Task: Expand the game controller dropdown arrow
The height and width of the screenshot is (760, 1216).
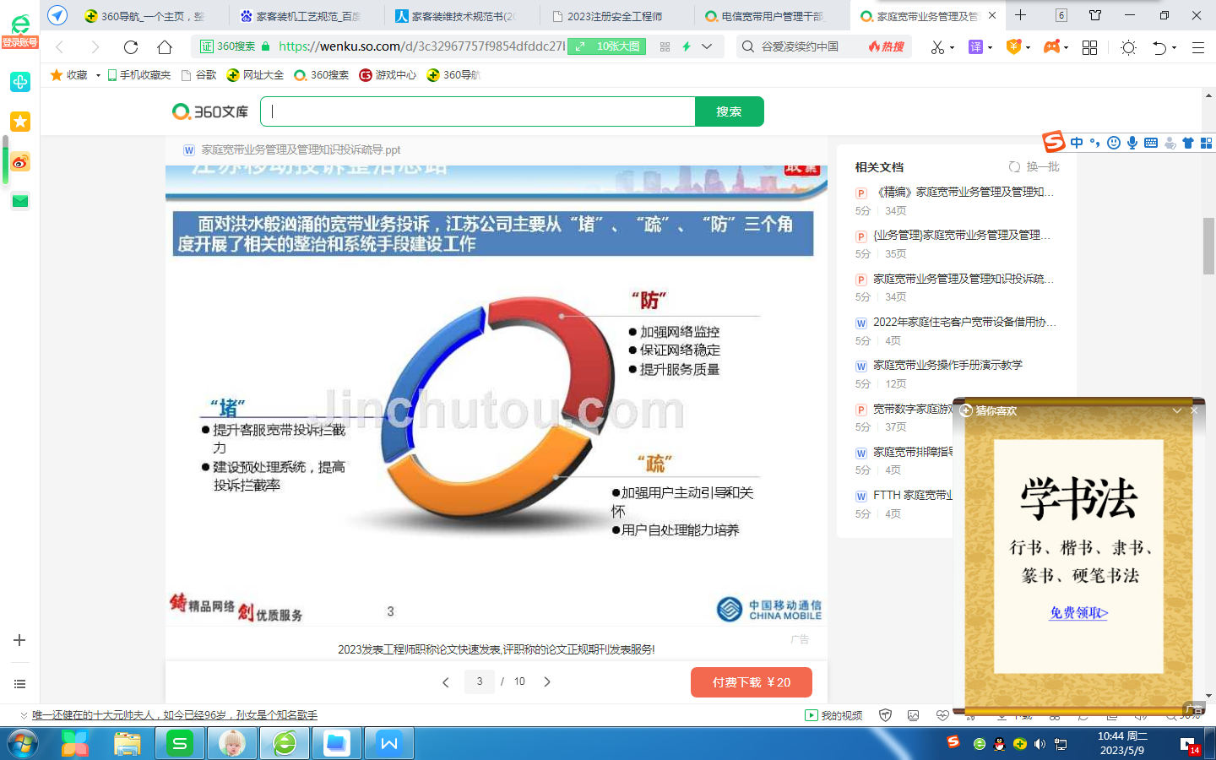Action: coord(1067,48)
